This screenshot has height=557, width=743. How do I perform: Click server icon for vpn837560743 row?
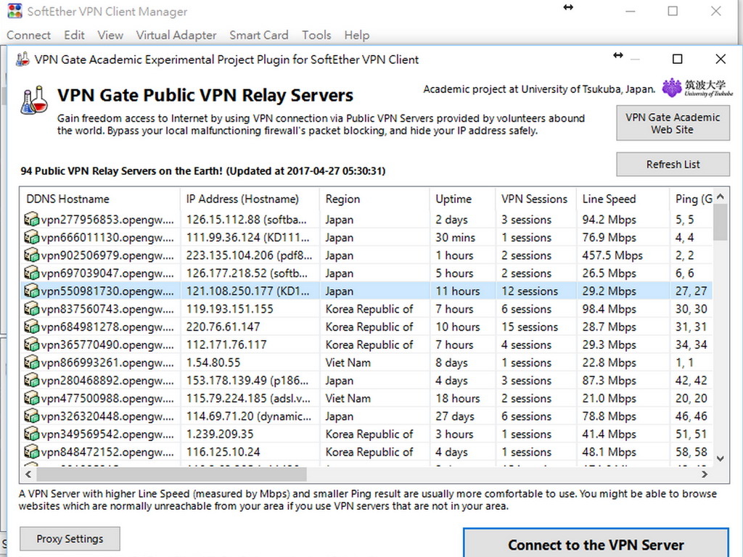[x=31, y=309]
